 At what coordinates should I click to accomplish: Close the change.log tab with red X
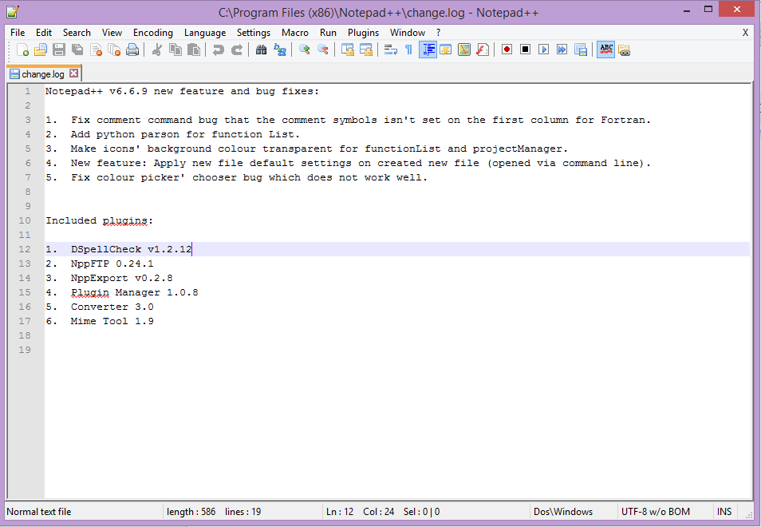[x=73, y=73]
